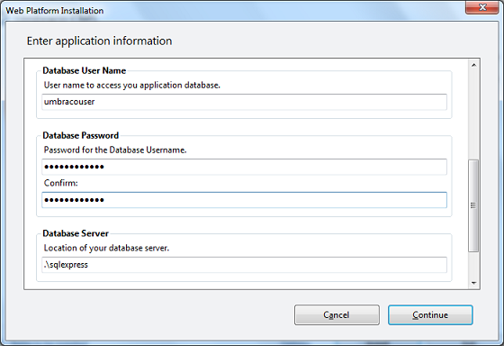Viewport: 504px width, 346px height.
Task: Focus the Database Password field
Action: coord(244,167)
